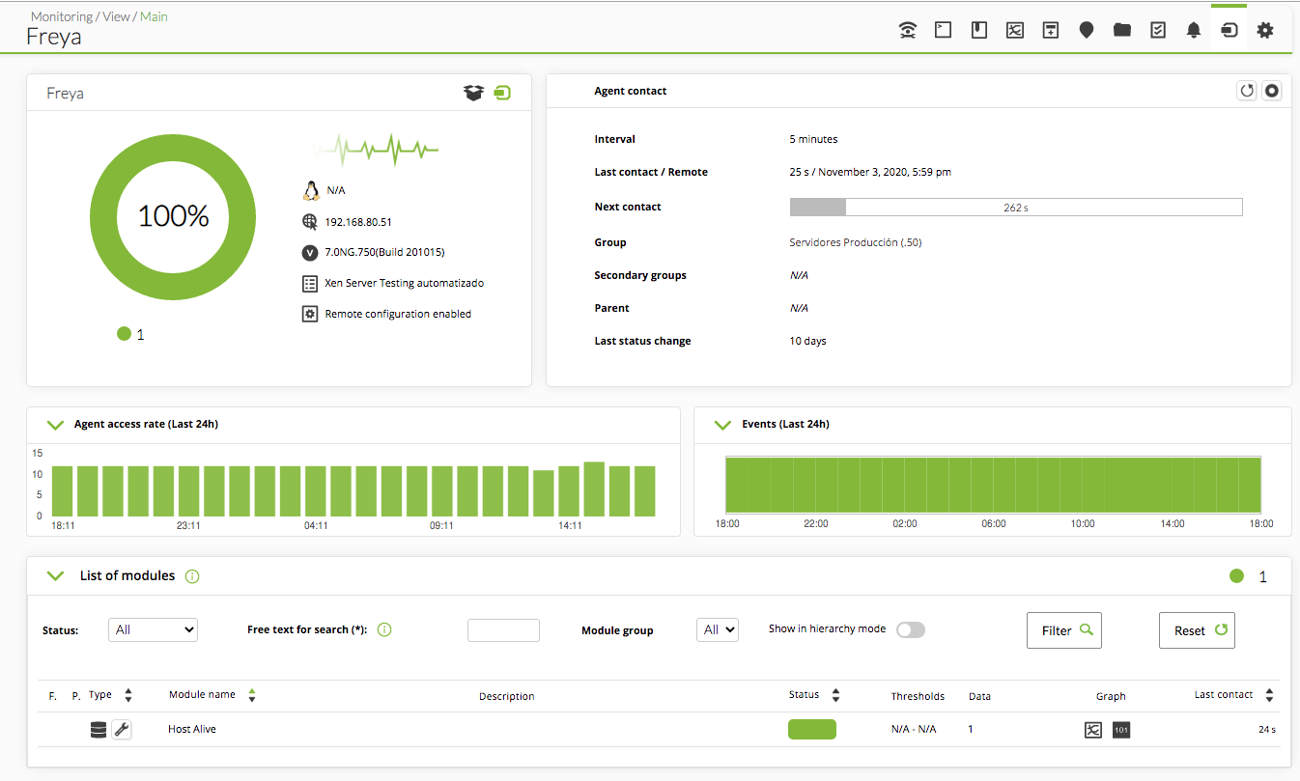Image resolution: width=1300 pixels, height=781 pixels.
Task: Click the N/A - N/A thresholds value
Action: pos(914,729)
